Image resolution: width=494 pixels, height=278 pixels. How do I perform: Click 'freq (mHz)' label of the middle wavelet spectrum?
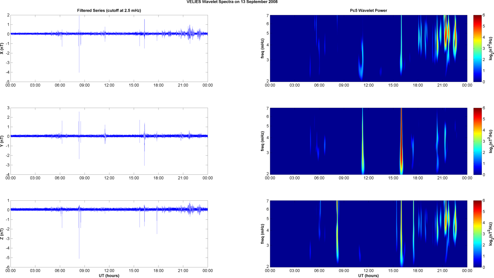[x=263, y=141]
